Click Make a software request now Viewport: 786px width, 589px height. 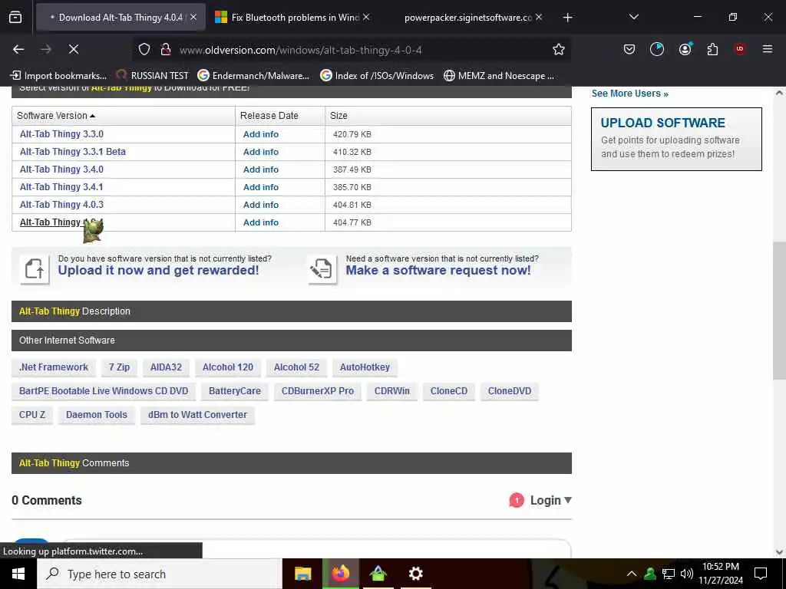coord(438,271)
